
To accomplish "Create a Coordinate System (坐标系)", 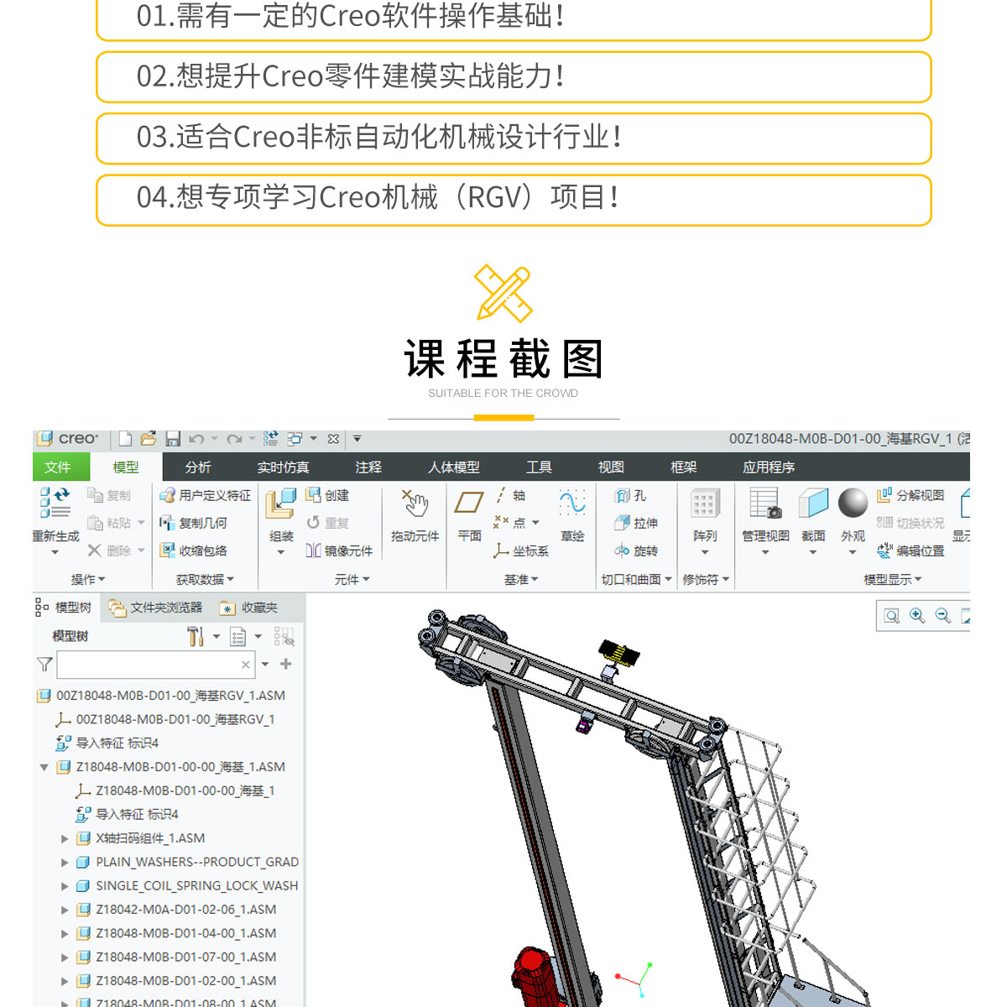I will coord(521,550).
